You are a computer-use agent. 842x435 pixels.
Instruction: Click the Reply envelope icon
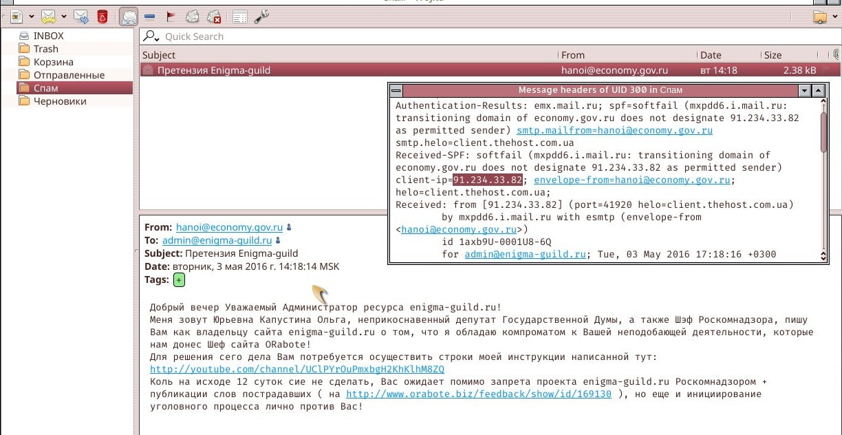pos(48,16)
